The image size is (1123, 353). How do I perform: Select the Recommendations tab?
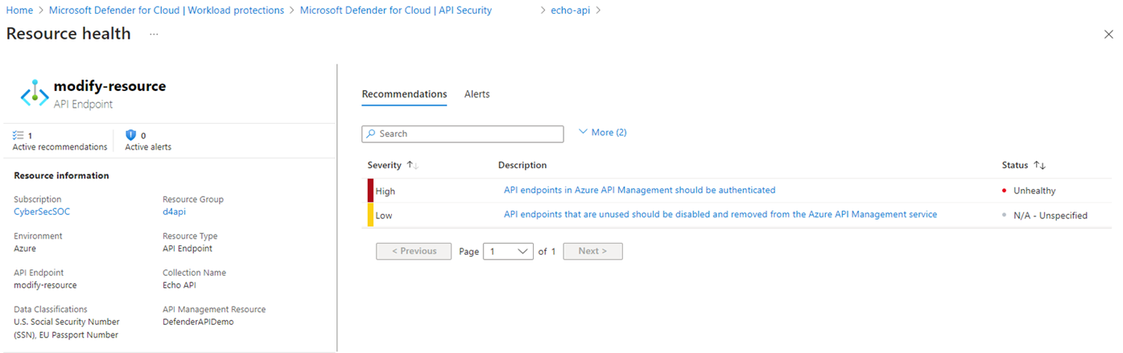404,94
